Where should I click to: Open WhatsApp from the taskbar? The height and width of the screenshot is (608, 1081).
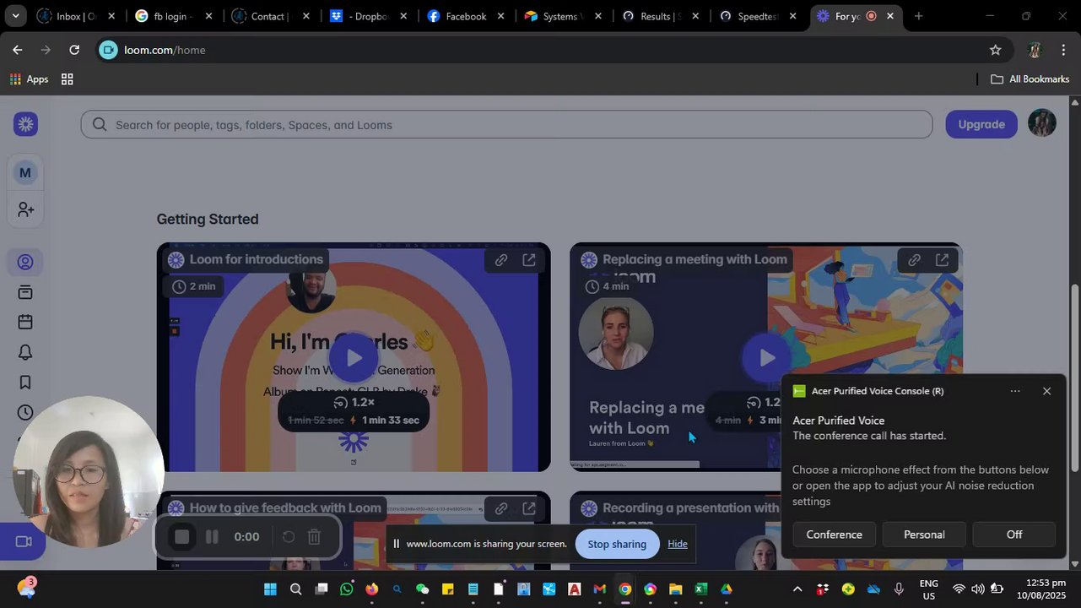(x=346, y=589)
